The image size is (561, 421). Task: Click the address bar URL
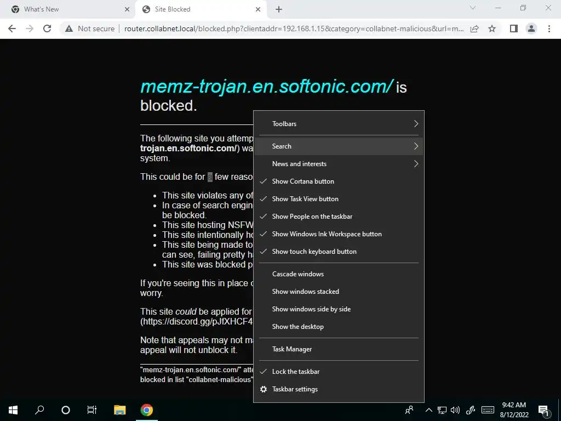tap(294, 29)
